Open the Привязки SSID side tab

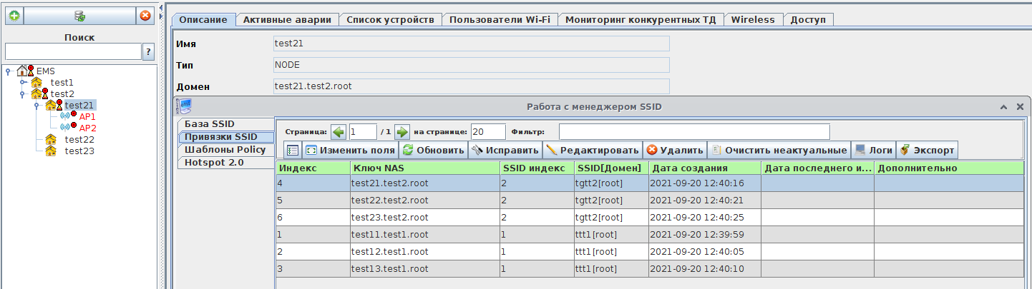(x=225, y=137)
